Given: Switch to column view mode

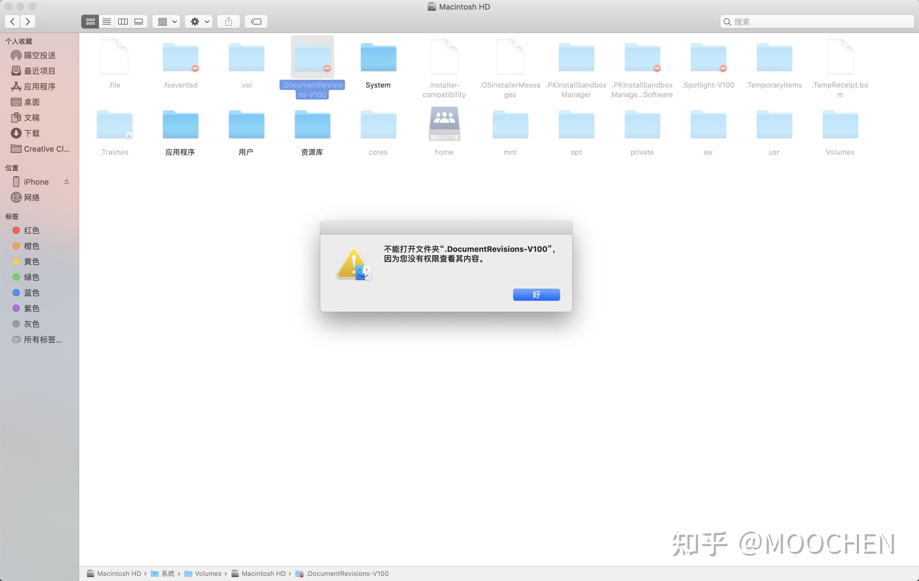Looking at the screenshot, I should click(123, 22).
